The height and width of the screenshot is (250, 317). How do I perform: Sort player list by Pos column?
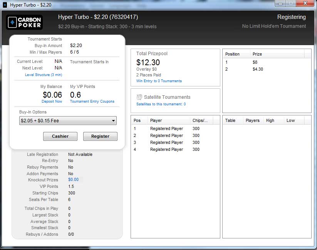click(139, 120)
